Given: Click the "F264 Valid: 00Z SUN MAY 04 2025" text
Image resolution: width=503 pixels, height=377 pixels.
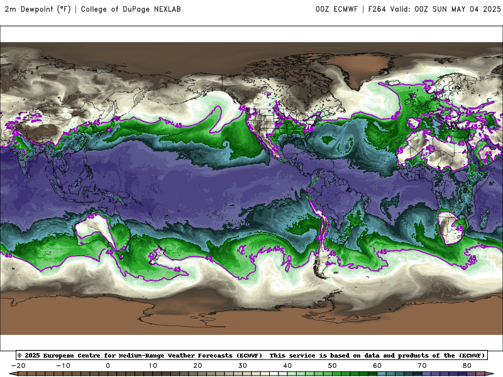Looking at the screenshot, I should click(x=434, y=9).
